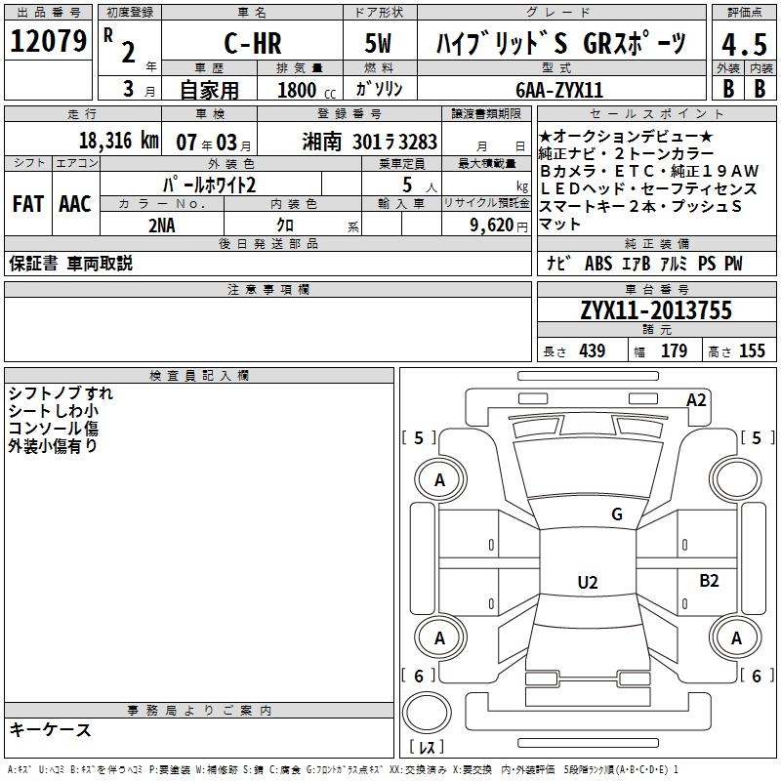Select chassis number ZYX11-2013755
Screen dimensions: 781x781
click(656, 310)
